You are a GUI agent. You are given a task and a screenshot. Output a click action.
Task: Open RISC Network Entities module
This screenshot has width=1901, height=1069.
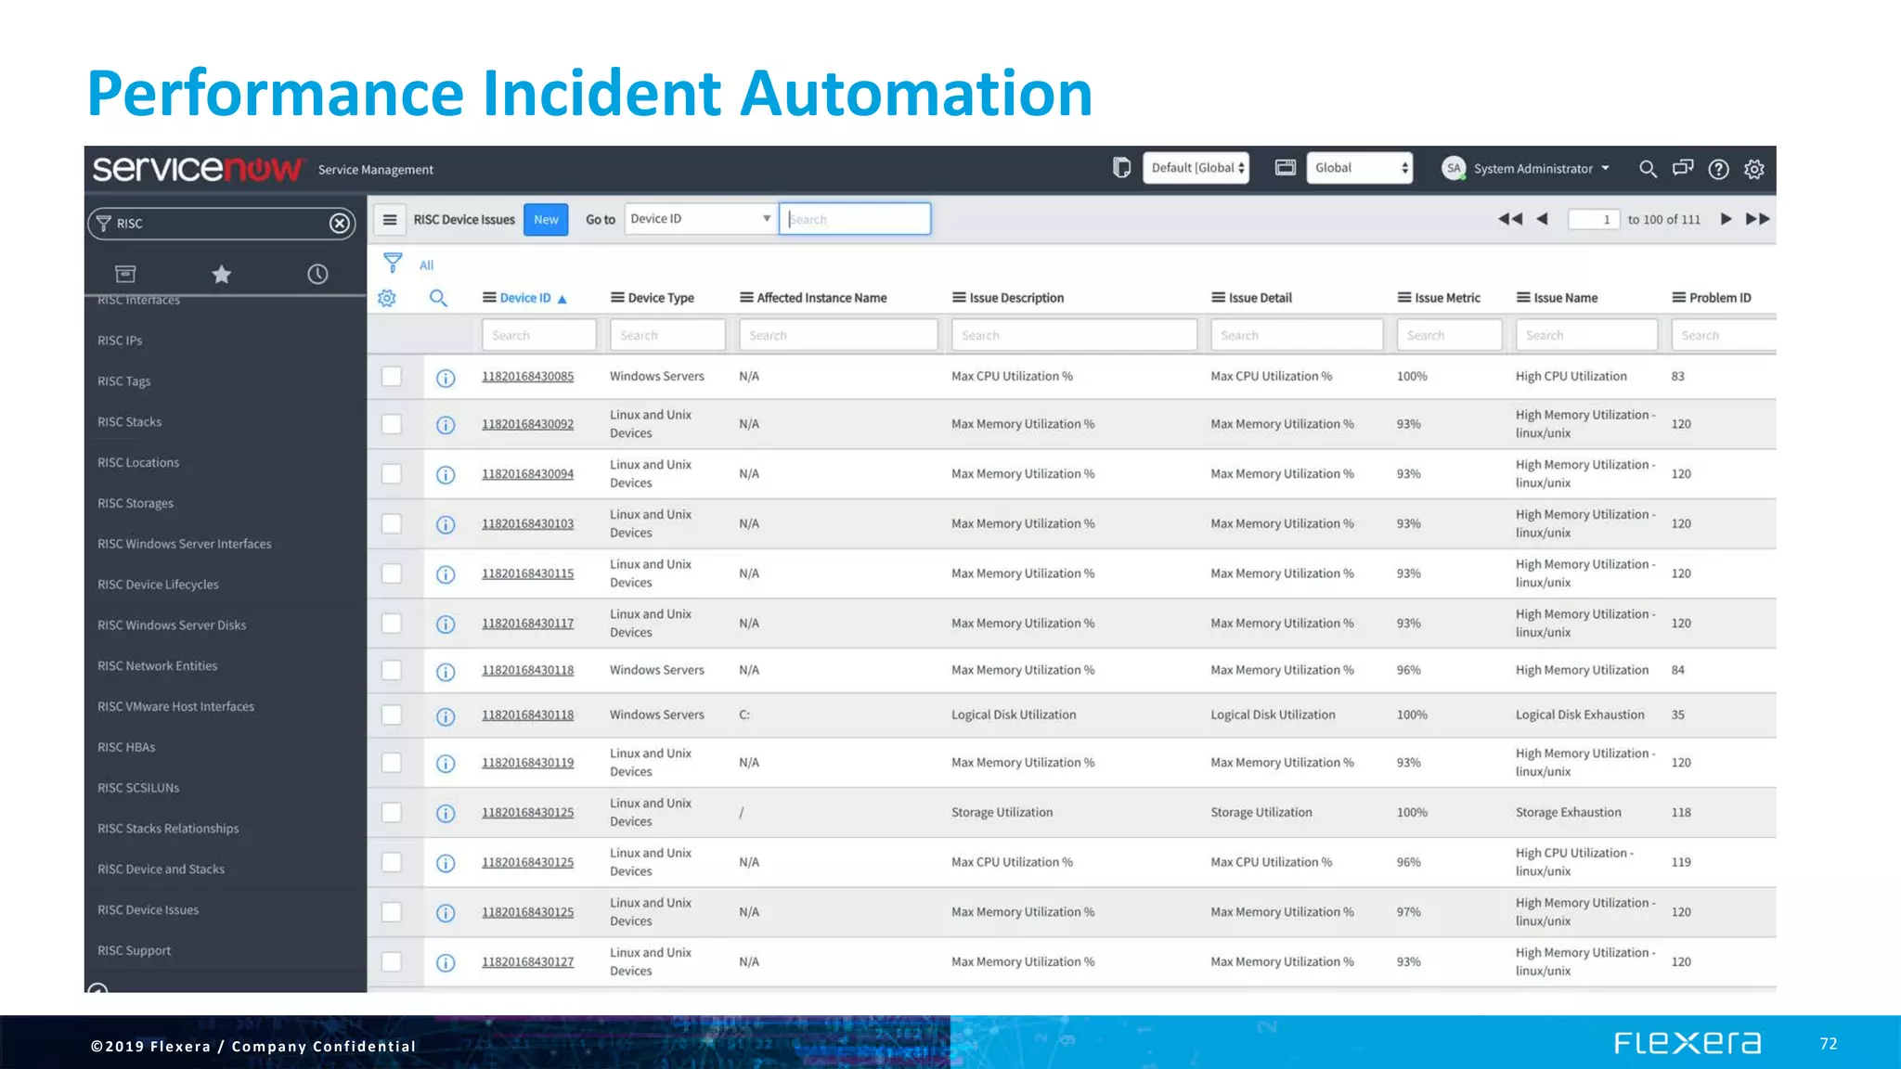157,666
